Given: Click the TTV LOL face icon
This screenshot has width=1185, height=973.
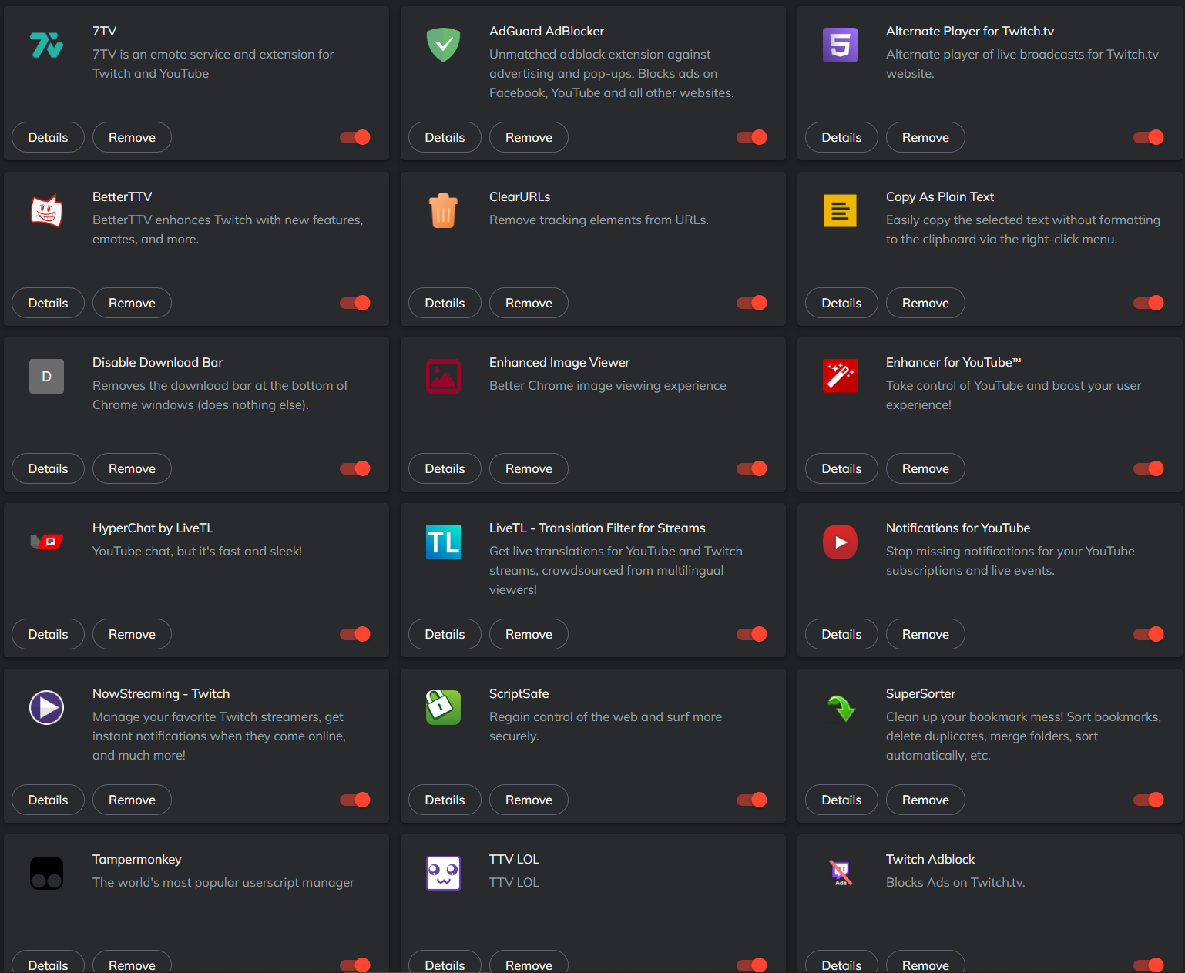Looking at the screenshot, I should click(x=444, y=874).
